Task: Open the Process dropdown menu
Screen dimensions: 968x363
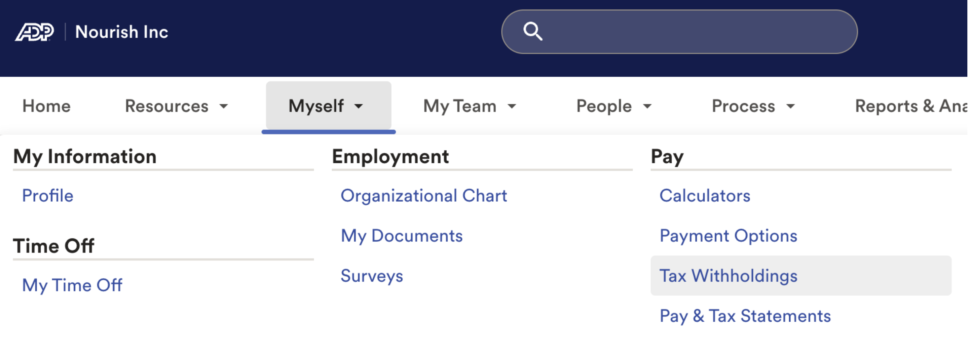Action: [753, 106]
